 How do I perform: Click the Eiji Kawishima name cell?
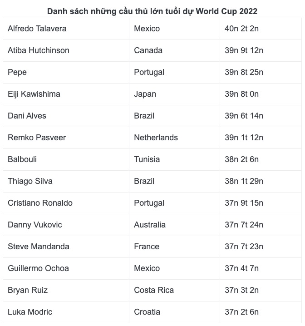[x=34, y=94]
